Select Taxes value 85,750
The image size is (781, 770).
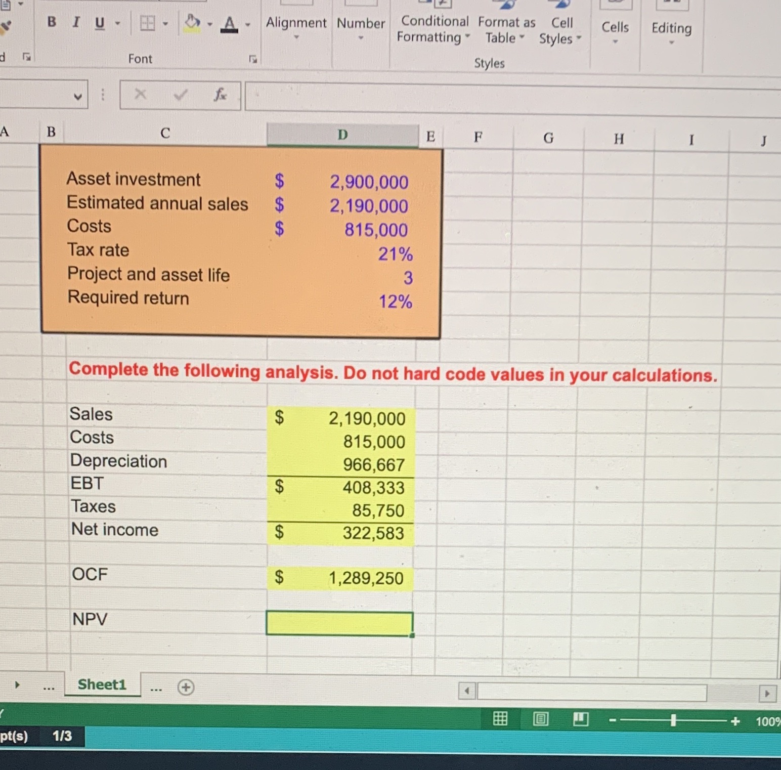click(x=341, y=510)
